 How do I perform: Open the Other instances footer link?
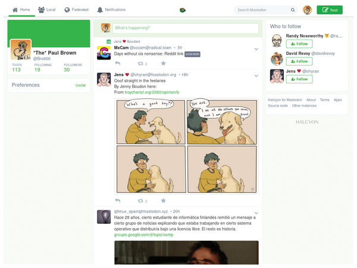tap(304, 105)
